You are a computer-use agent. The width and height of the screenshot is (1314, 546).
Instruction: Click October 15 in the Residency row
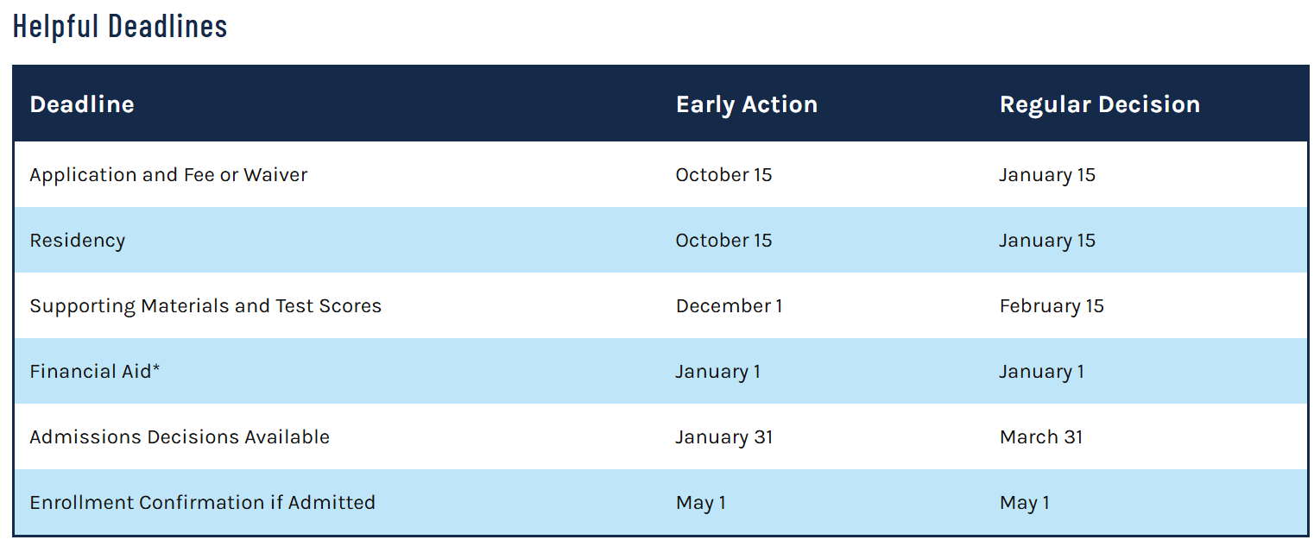click(x=723, y=241)
